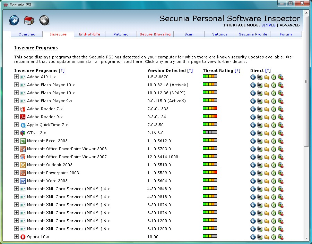Click the threat rating bar for Microsoft Powerpoint 2003
The height and width of the screenshot is (244, 312).
click(x=210, y=172)
